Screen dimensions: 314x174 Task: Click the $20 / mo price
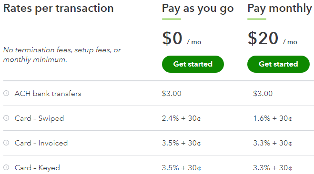273,39
